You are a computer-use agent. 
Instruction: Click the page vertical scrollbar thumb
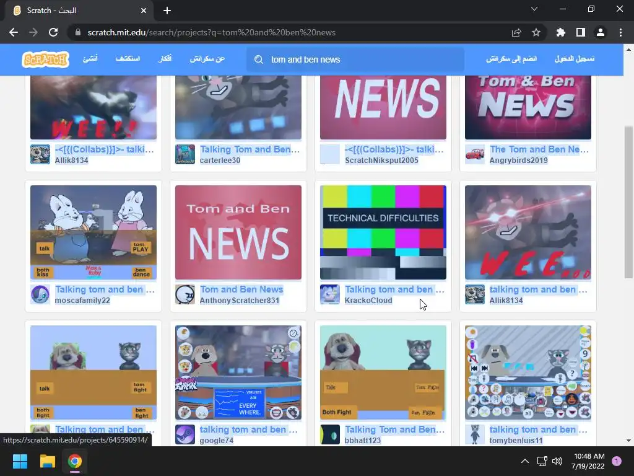point(628,203)
